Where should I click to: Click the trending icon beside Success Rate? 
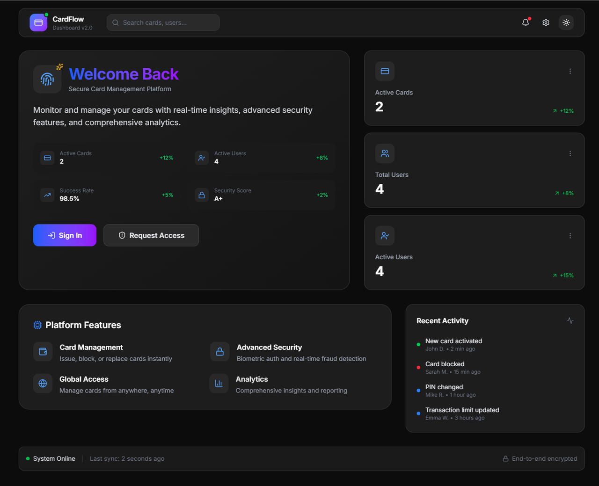pos(47,195)
